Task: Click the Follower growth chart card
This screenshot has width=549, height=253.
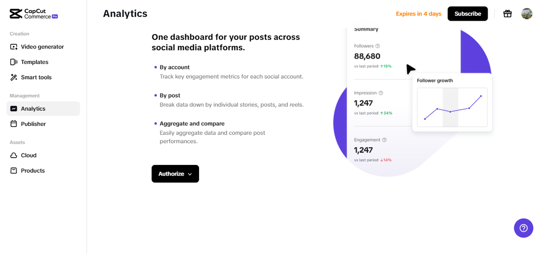Action: [452, 103]
